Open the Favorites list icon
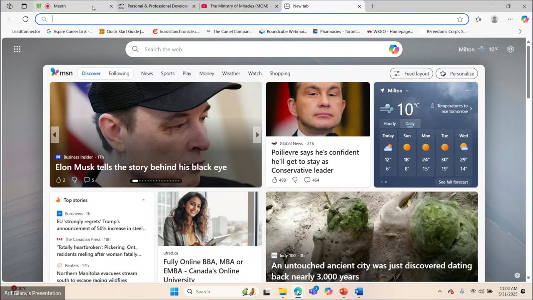The height and width of the screenshot is (300, 533). (478, 19)
